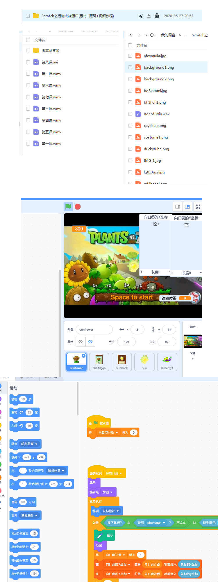
Task: Tick the checkbox for 第六课.wmv
Action: pyautogui.click(x=28, y=85)
